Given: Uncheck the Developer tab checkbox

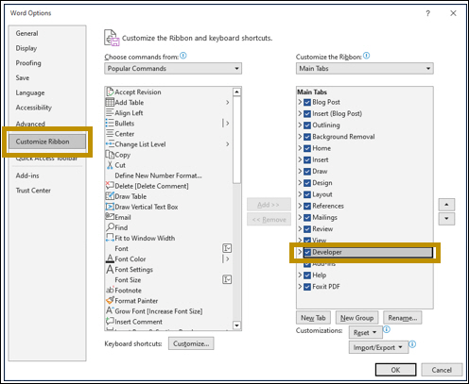Looking at the screenshot, I should tap(307, 252).
